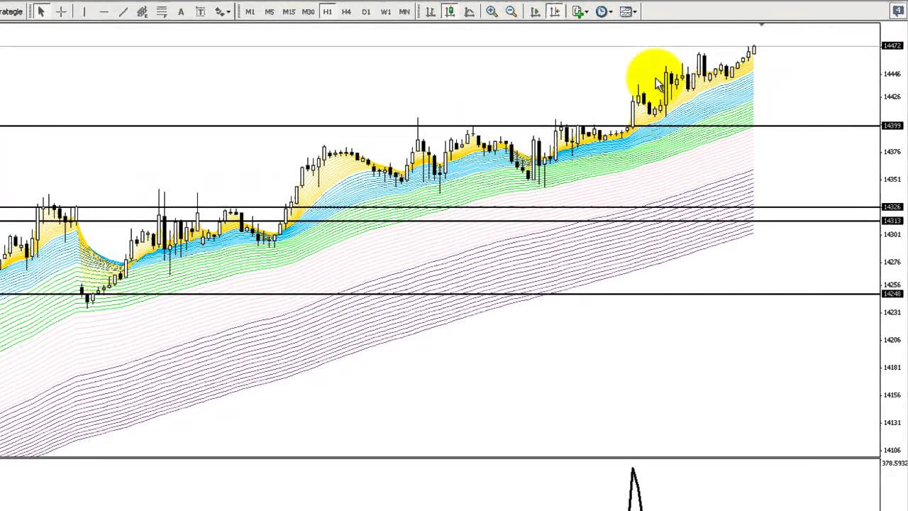Click price scale value 14106
This screenshot has width=908, height=511.
pos(892,451)
